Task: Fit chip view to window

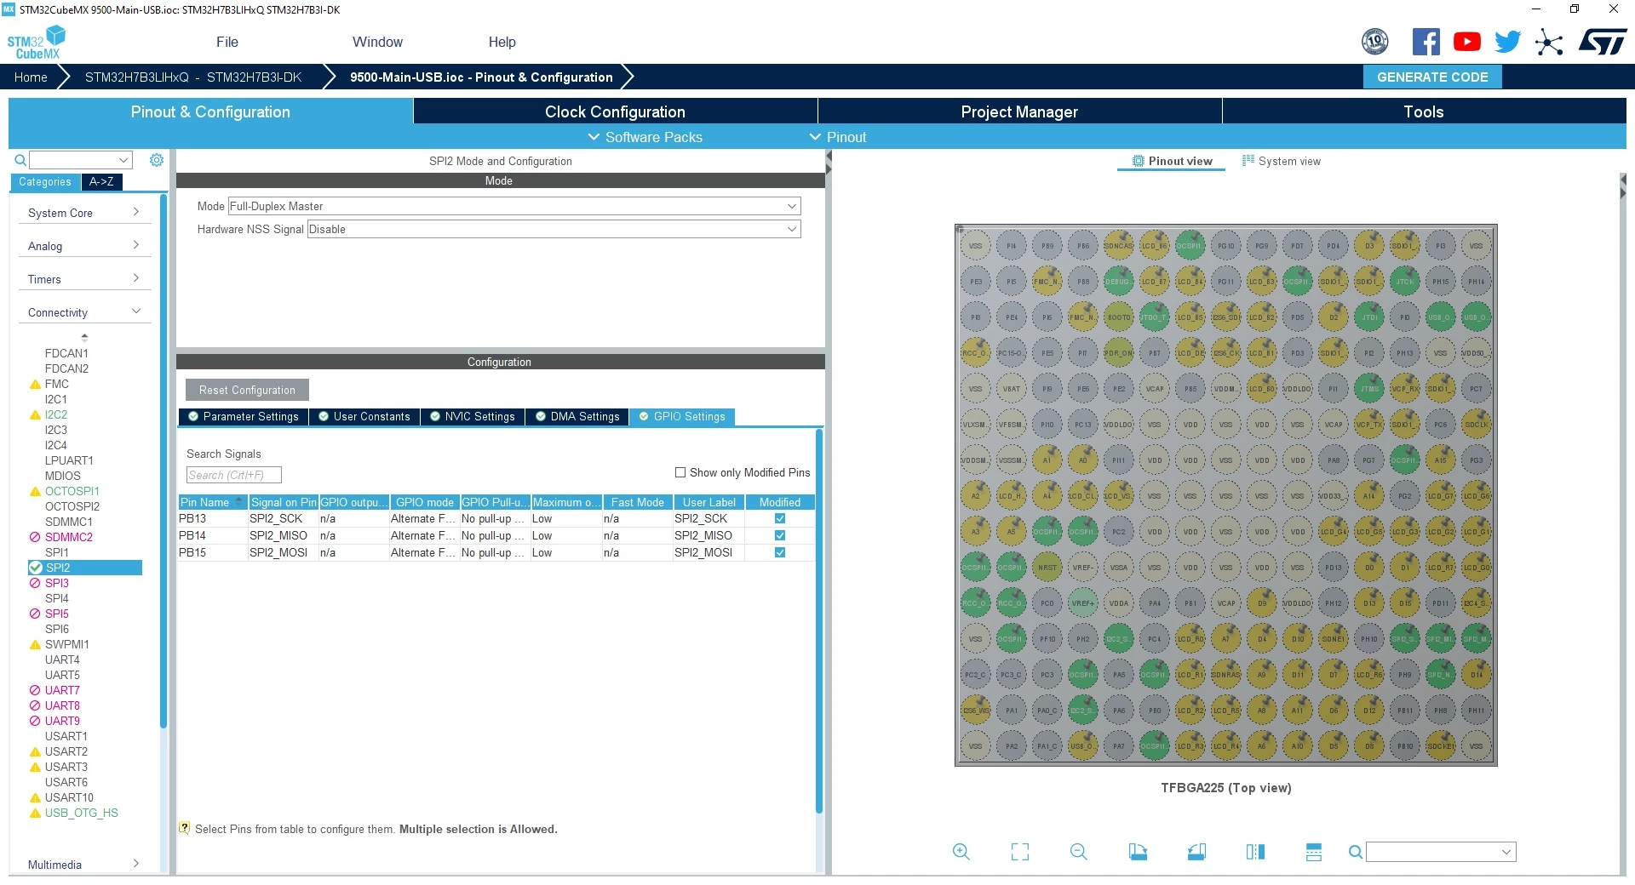Action: (1020, 852)
